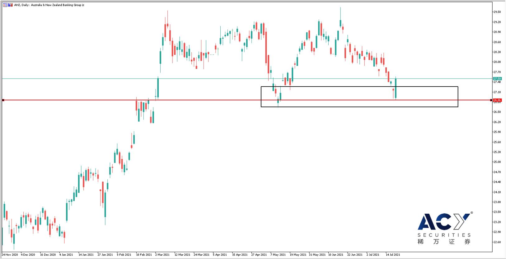Select the red horizontal line's right anchor handle
Image resolution: width=506 pixels, height=259 pixels.
tap(491, 100)
